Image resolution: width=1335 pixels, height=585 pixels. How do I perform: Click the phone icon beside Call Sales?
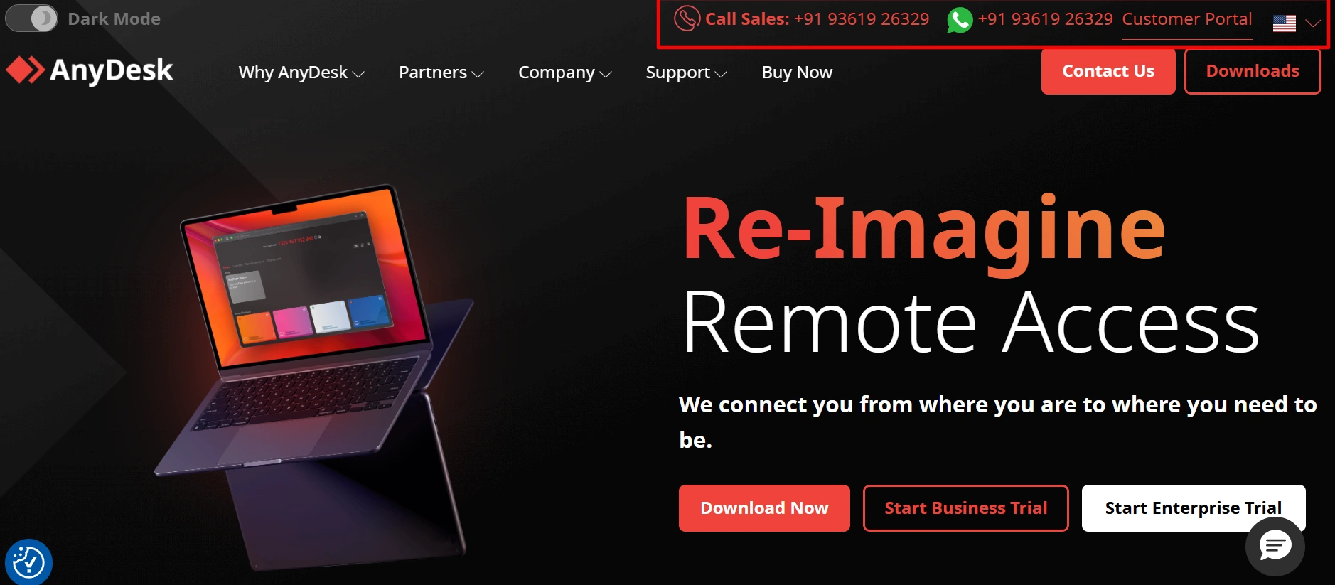tap(687, 19)
